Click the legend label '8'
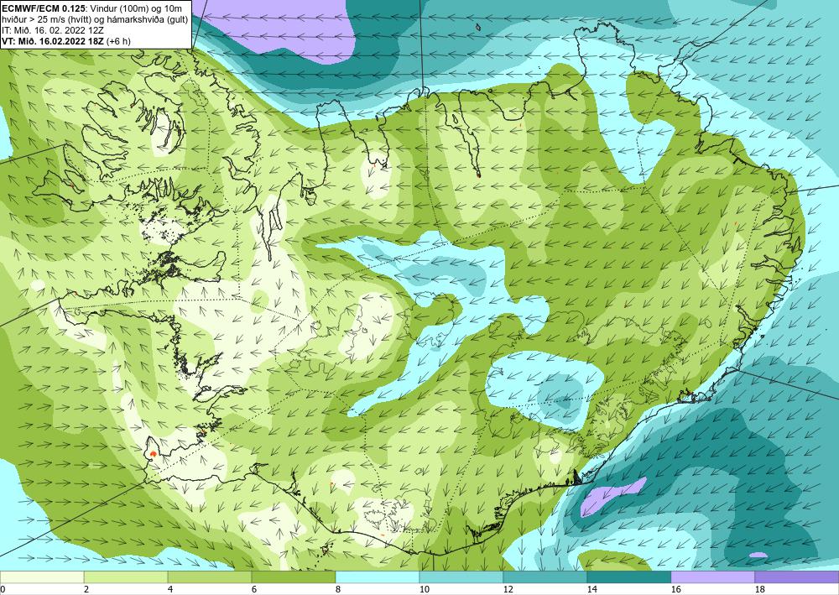839x595 pixels. (338, 589)
